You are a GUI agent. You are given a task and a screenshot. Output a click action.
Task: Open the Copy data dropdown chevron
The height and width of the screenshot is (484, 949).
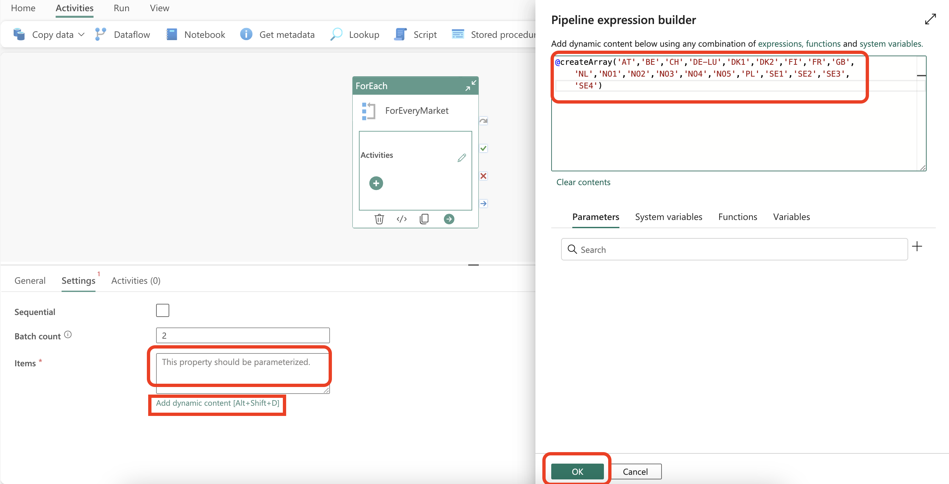coord(81,34)
